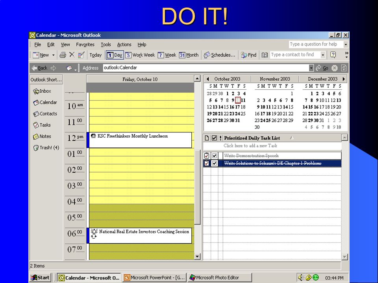Delete the selected item with X icon
Viewport: 378px width, 283px height.
(72, 55)
